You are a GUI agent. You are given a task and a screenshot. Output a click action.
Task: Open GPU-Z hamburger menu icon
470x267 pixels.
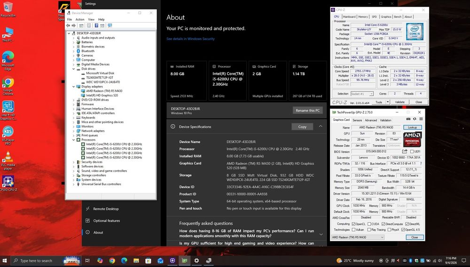[421, 119]
